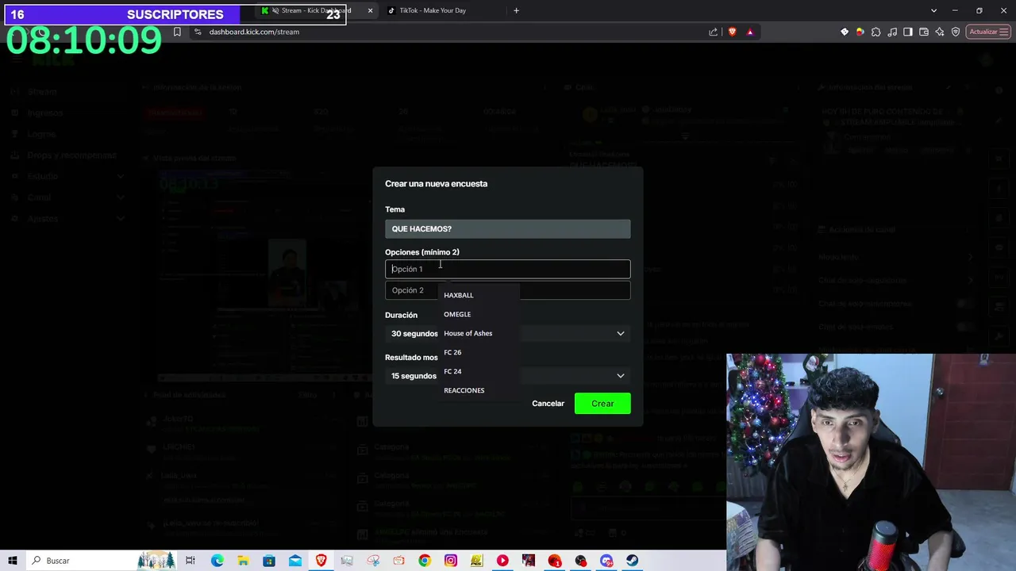Click the white tag-shaped extension icon
Viewport: 1016px width, 571px height.
(x=845, y=32)
